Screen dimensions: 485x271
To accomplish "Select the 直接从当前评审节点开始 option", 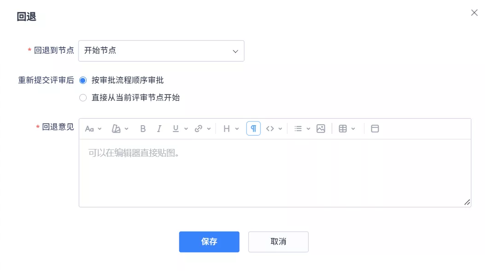I will click(x=83, y=98).
